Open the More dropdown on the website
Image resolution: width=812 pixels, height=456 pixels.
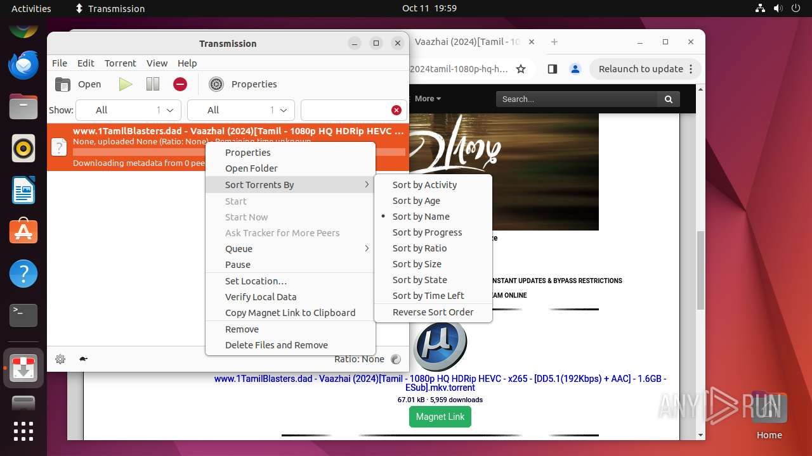pyautogui.click(x=428, y=99)
